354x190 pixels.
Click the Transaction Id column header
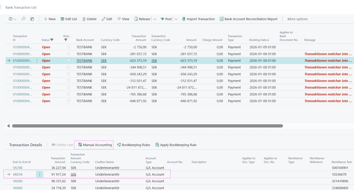20,38
